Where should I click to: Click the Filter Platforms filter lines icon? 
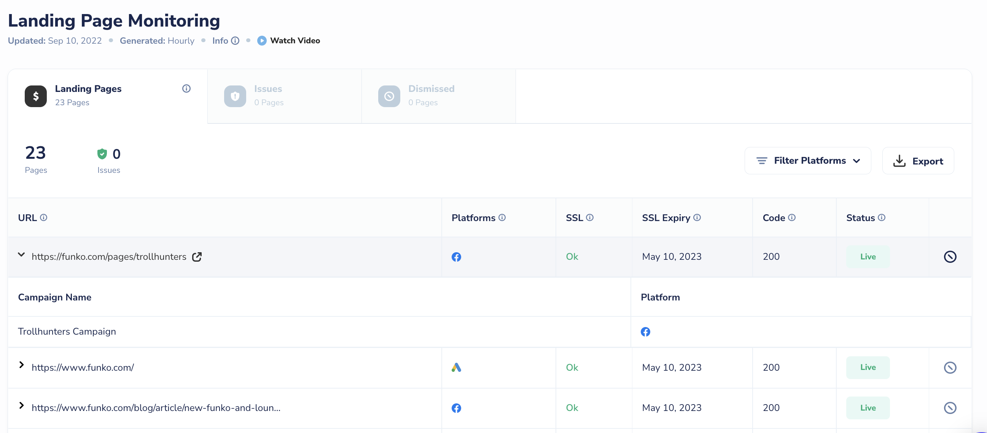coord(762,161)
